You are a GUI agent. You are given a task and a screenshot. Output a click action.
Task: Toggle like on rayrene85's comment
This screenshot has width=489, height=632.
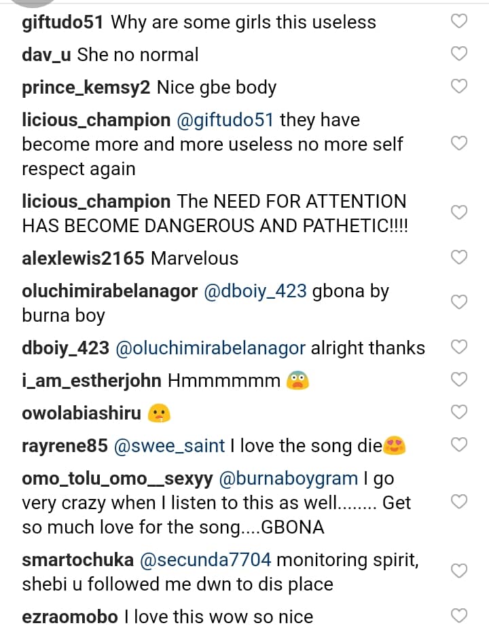pyautogui.click(x=459, y=445)
